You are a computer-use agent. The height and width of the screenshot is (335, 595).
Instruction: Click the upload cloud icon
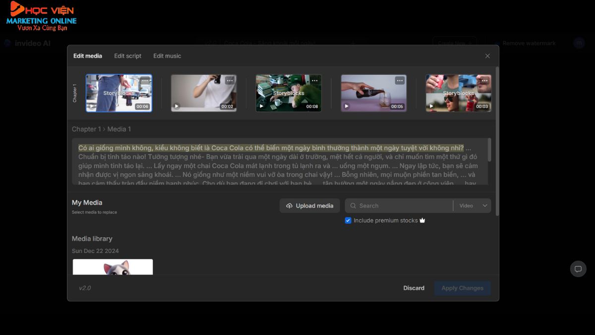coord(290,206)
